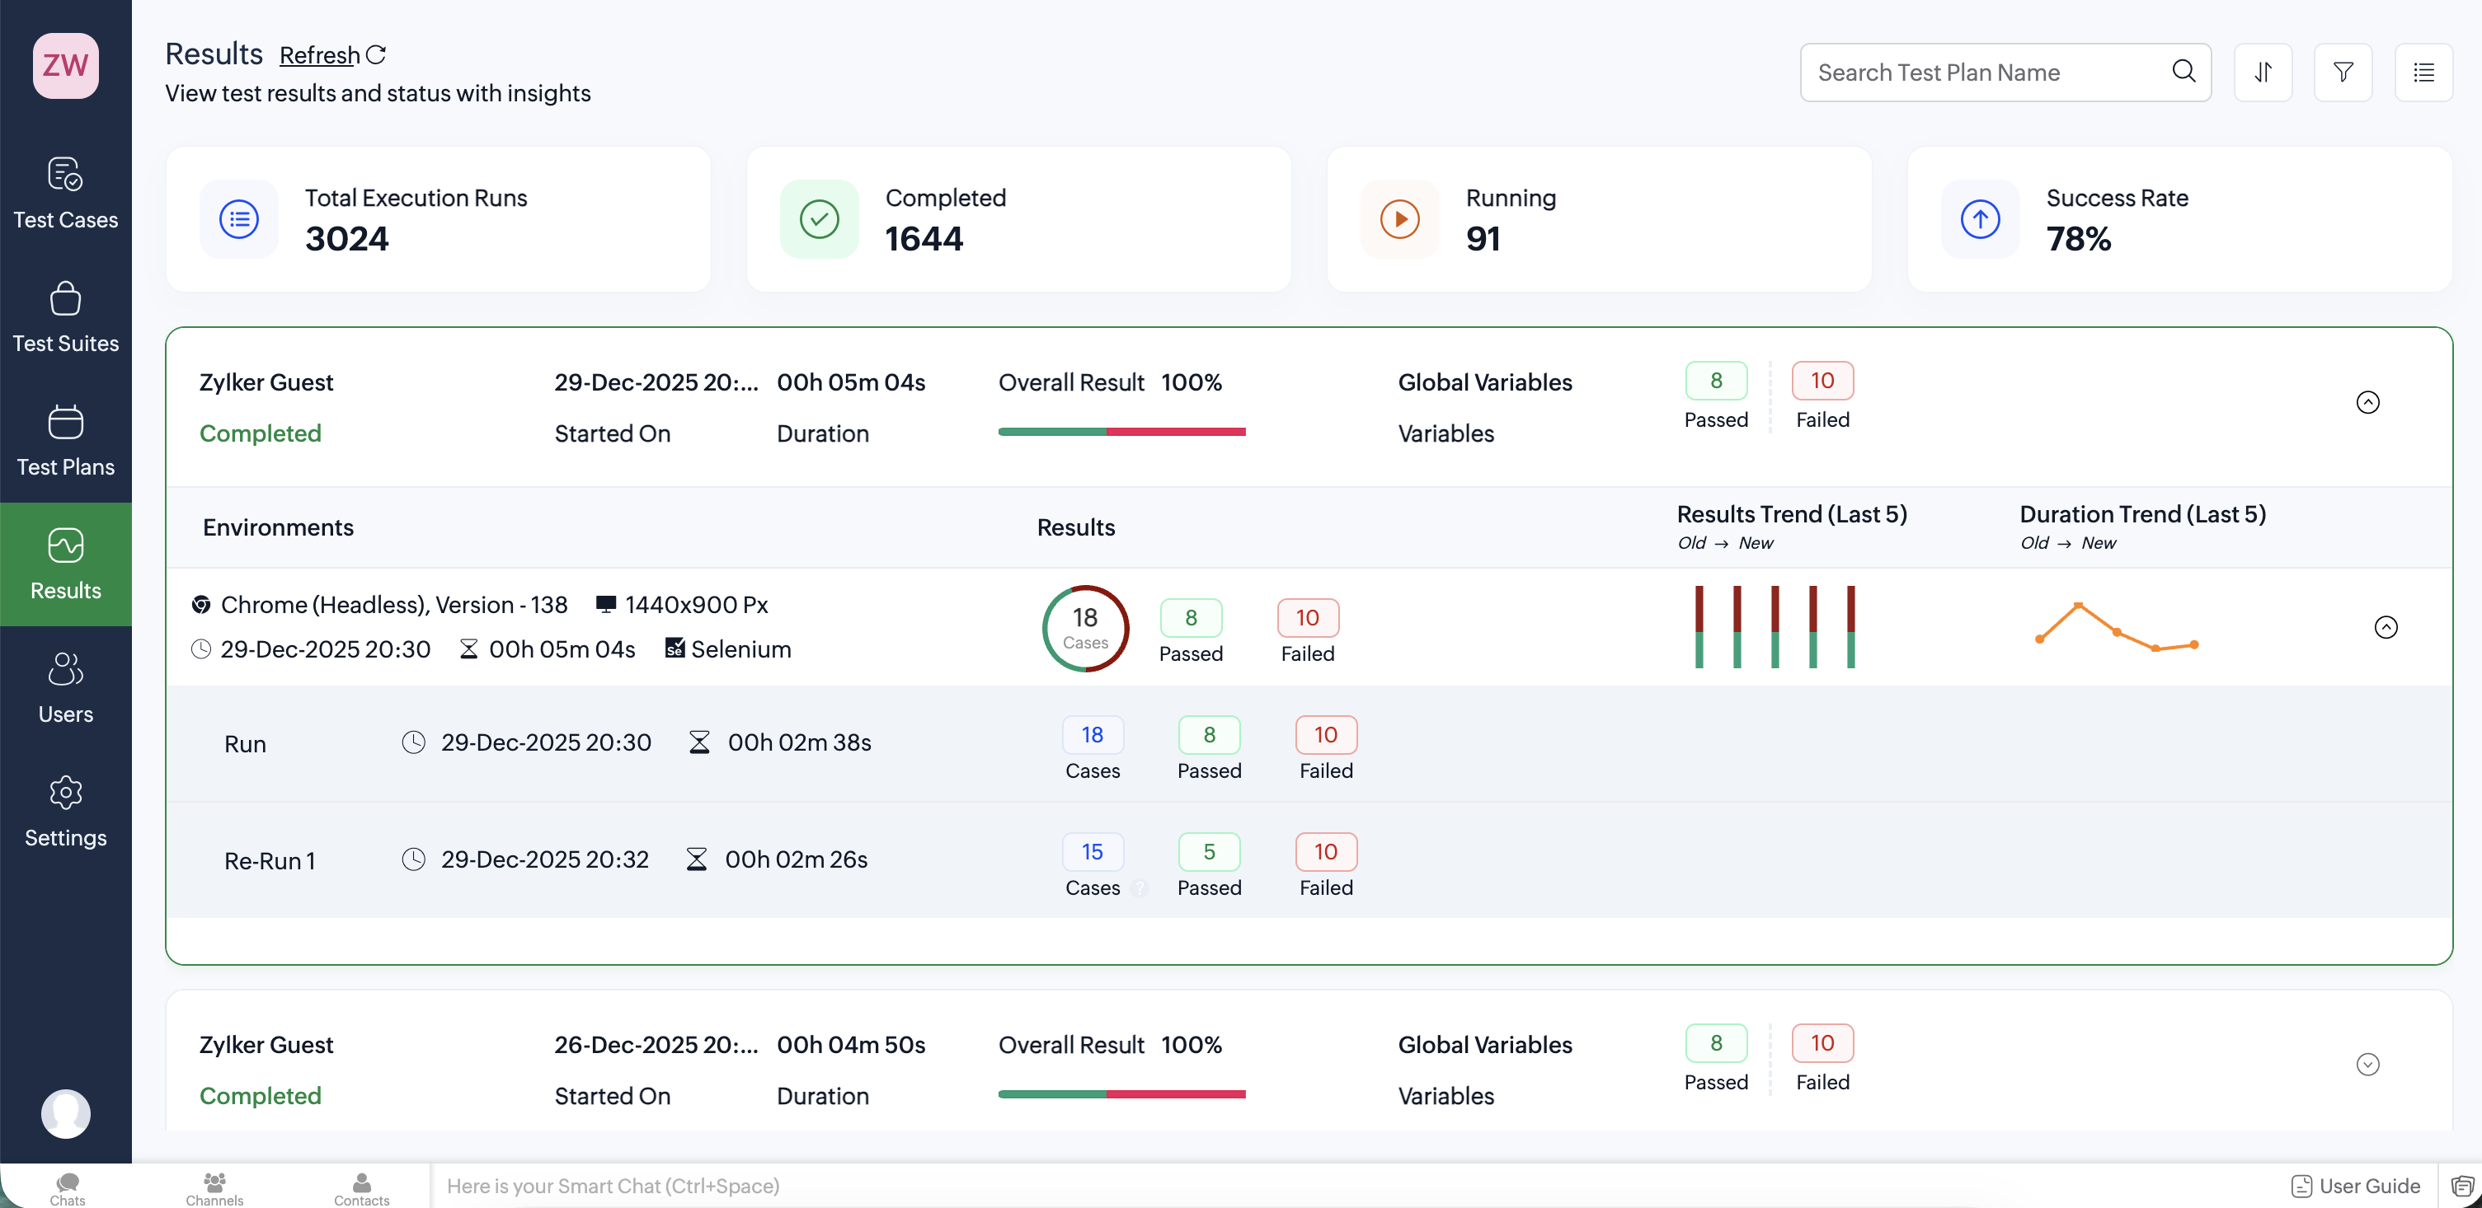Image resolution: width=2482 pixels, height=1208 pixels.
Task: Open the User Guide link
Action: click(x=2356, y=1186)
